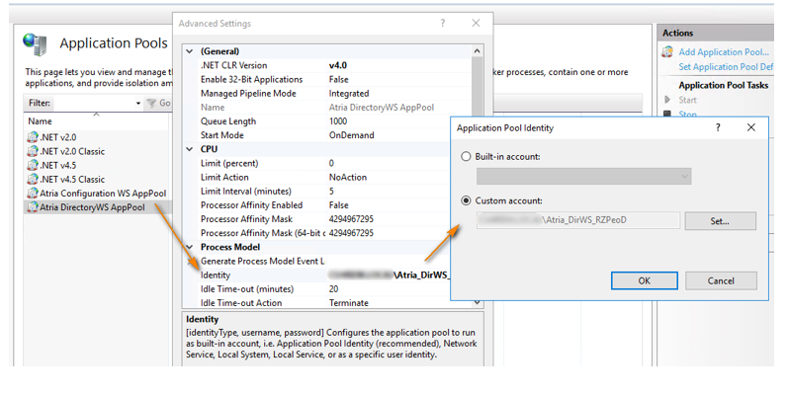Click the .NET v2.0 pool icon
Viewport: 788px width, 395px height.
coord(33,137)
